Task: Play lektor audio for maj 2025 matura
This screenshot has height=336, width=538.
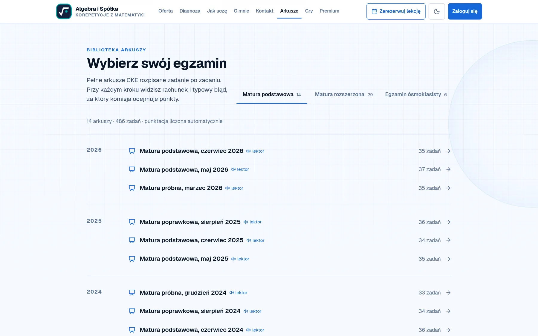Action: coord(240,259)
